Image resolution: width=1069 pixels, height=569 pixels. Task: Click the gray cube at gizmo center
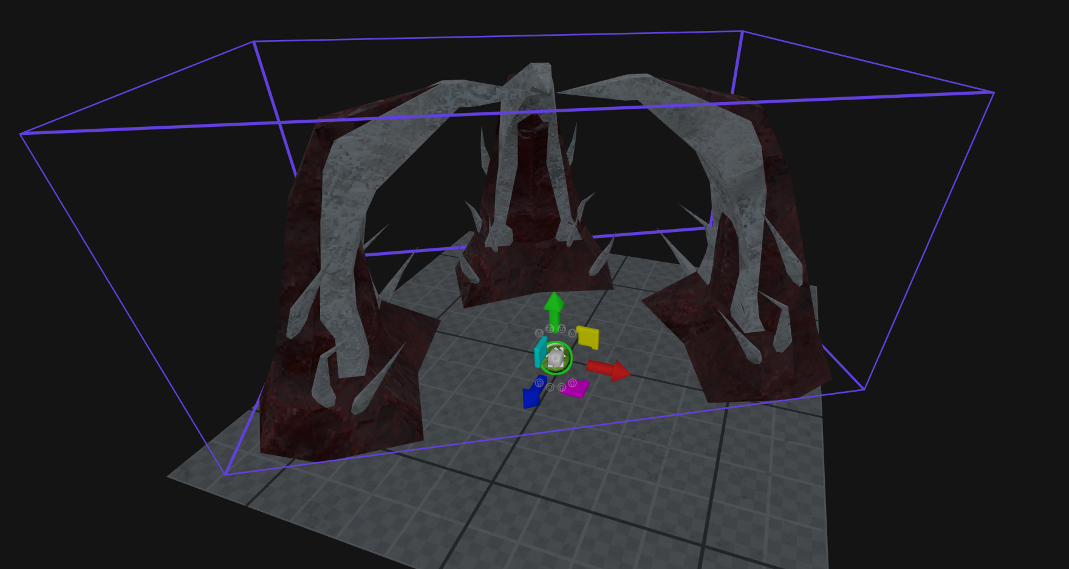tap(556, 359)
